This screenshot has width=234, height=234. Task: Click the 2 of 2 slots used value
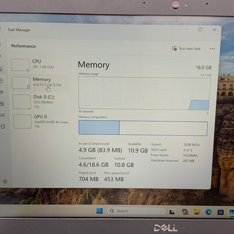pyautogui.click(x=188, y=150)
